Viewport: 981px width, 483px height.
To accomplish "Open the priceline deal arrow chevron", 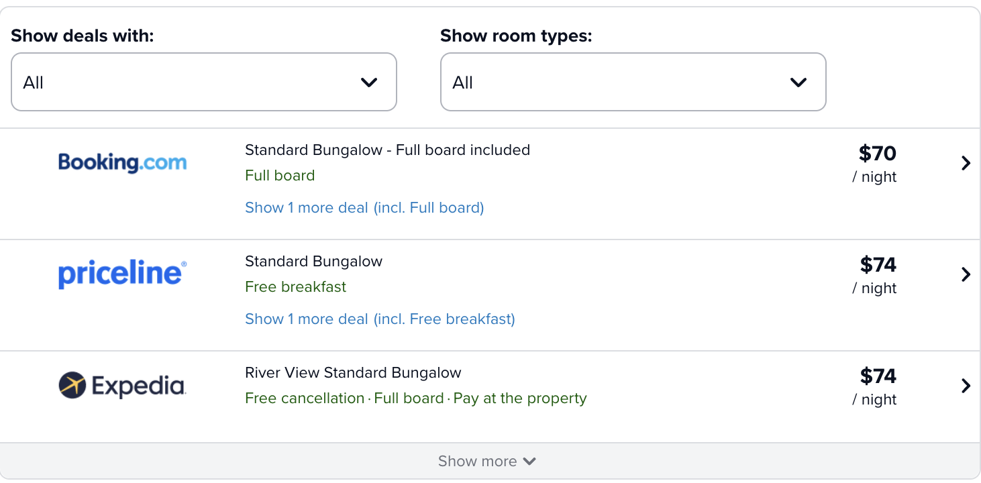I will tap(966, 274).
